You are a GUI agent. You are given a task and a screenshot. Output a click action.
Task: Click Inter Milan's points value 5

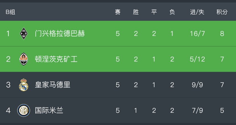point(222,110)
